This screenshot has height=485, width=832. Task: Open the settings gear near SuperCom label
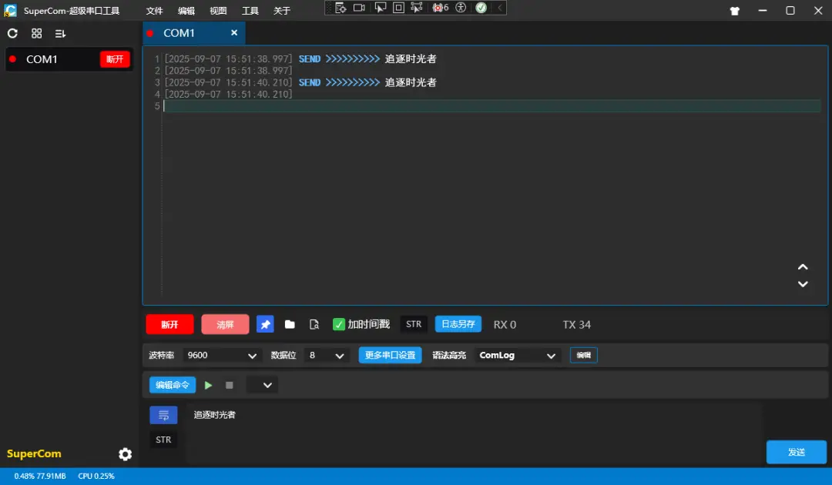(125, 455)
